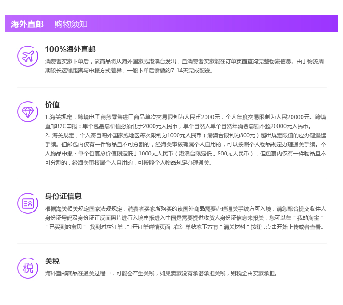Click the 身份证信息 section heading
The height and width of the screenshot is (305, 343).
pyautogui.click(x=63, y=196)
